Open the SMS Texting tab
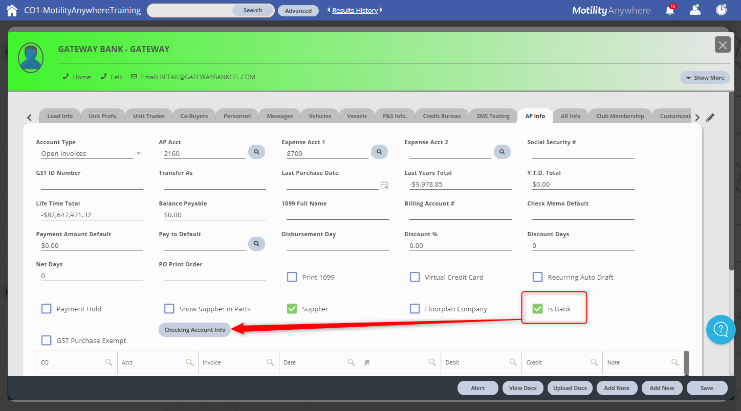 pos(493,116)
